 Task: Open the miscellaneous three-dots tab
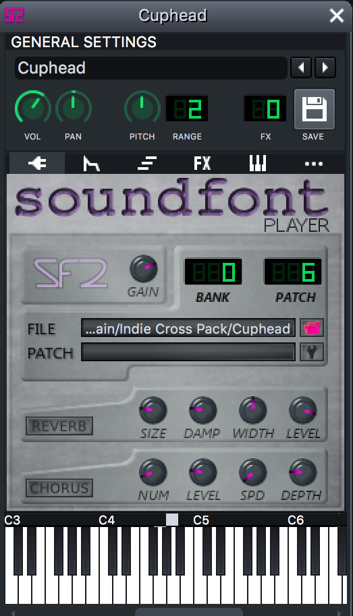tap(314, 163)
